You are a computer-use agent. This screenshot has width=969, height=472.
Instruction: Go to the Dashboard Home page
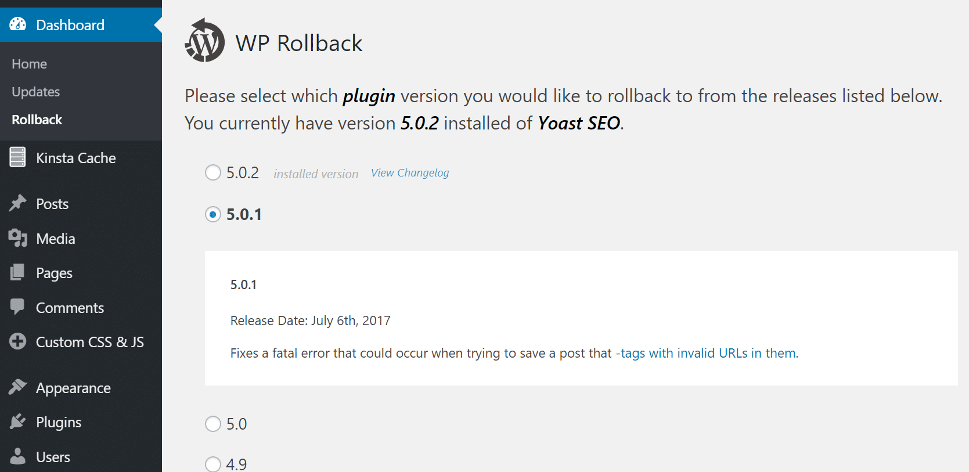(x=29, y=63)
